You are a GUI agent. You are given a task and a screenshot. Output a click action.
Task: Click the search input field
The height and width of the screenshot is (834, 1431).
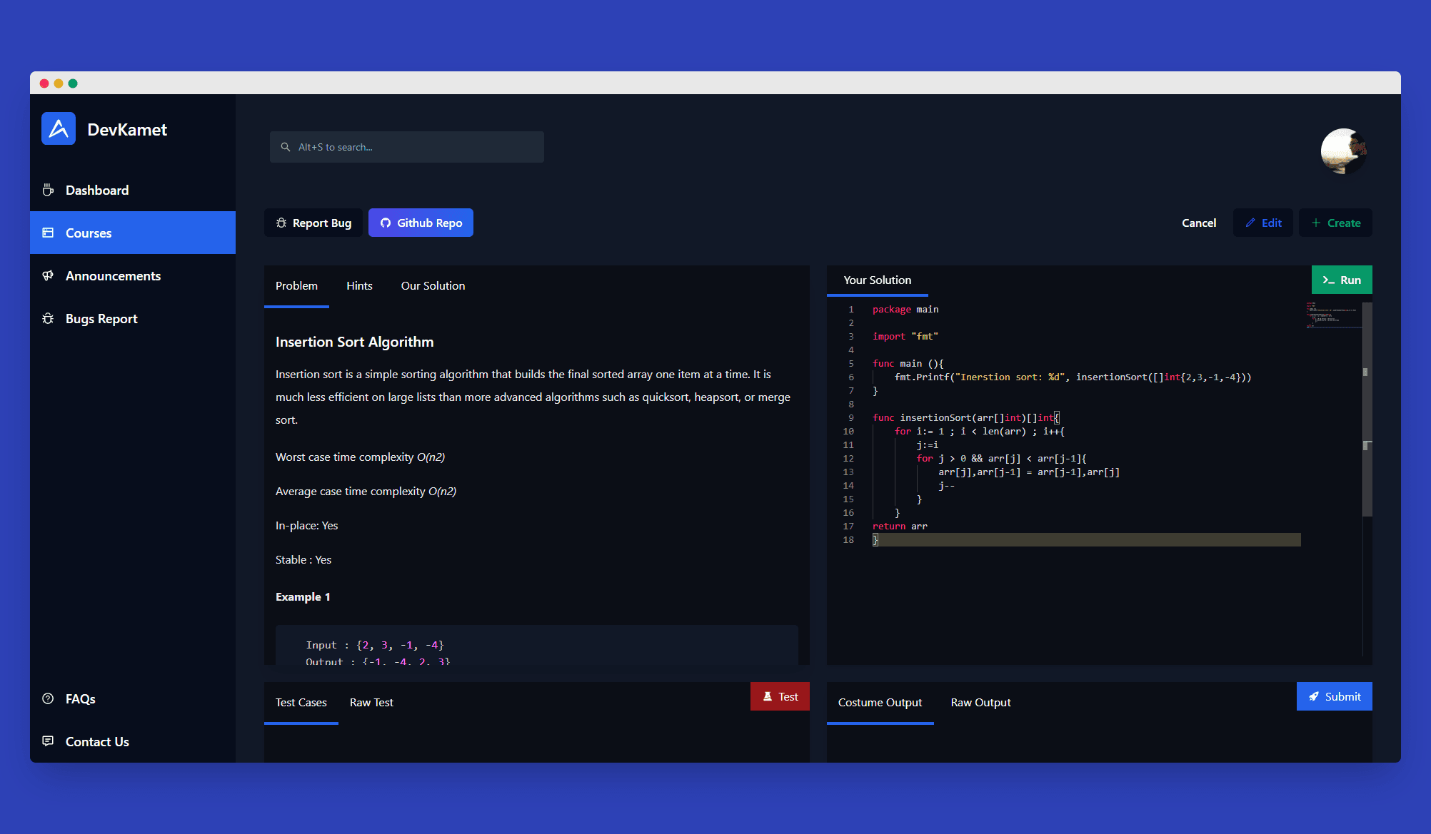(x=407, y=147)
